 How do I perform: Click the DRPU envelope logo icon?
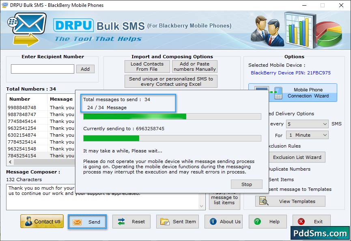[27, 29]
